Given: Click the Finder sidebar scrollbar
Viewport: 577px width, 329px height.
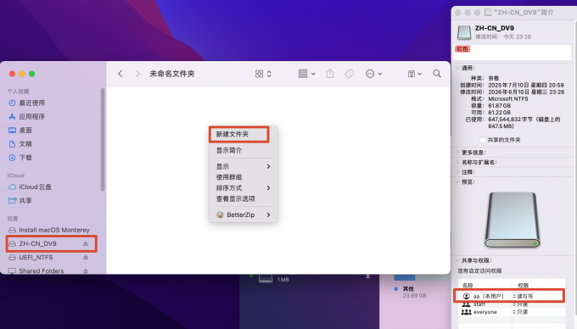Looking at the screenshot, I should coord(103,139).
